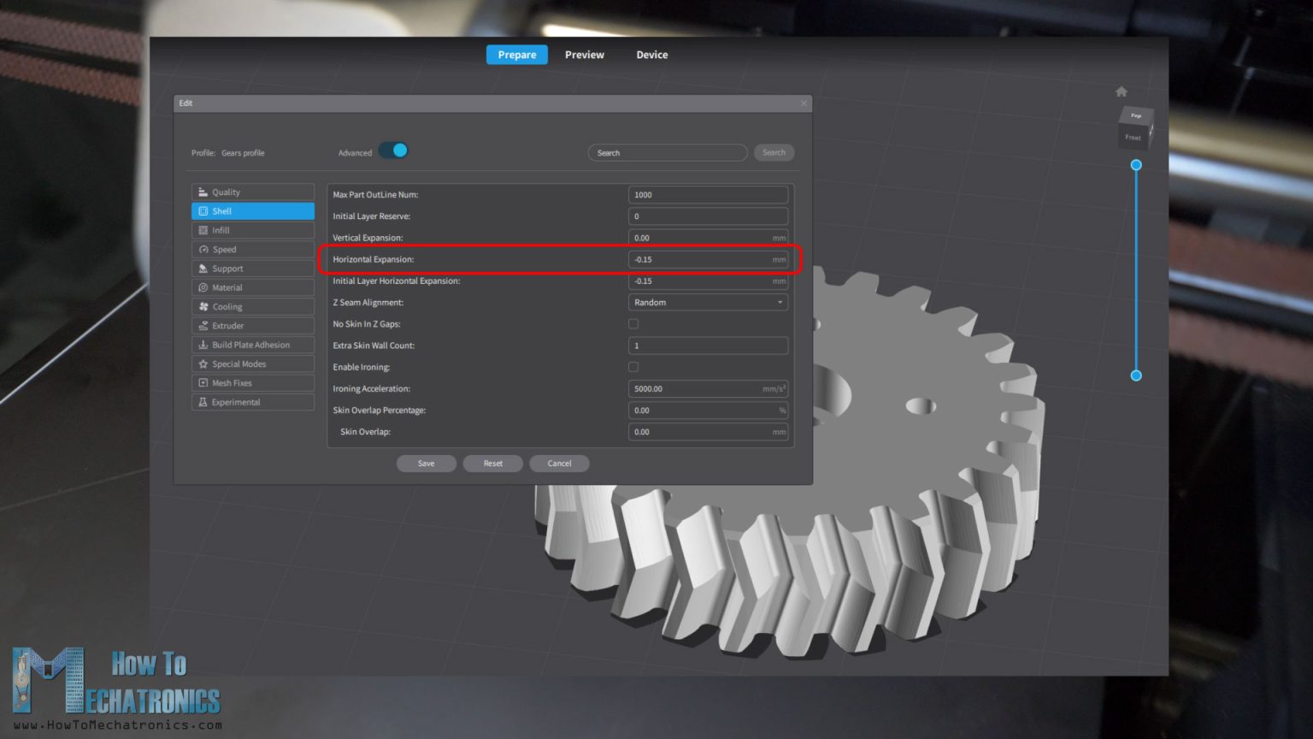Click the home view icon above the viewport
Image resolution: width=1313 pixels, height=739 pixels.
coord(1121,91)
